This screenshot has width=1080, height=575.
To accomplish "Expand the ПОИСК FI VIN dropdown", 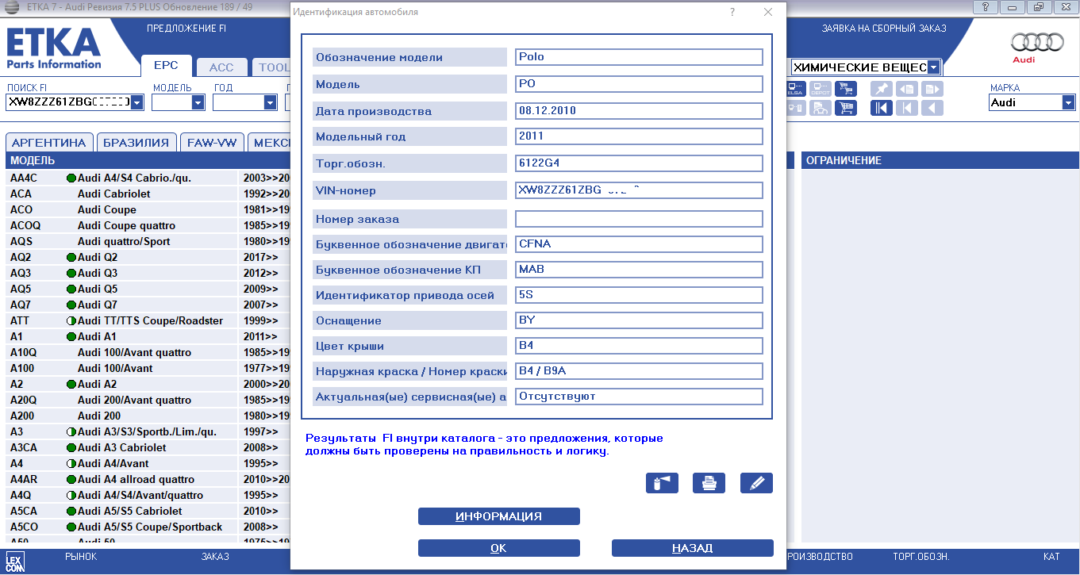I will pyautogui.click(x=136, y=102).
